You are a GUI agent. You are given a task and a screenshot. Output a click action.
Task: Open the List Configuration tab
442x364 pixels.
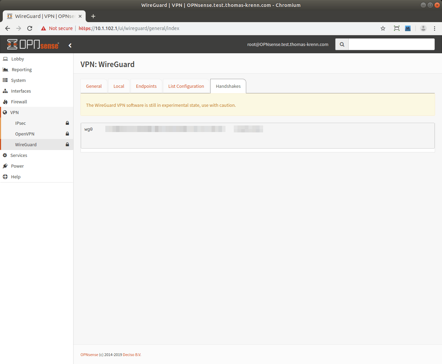(x=186, y=86)
